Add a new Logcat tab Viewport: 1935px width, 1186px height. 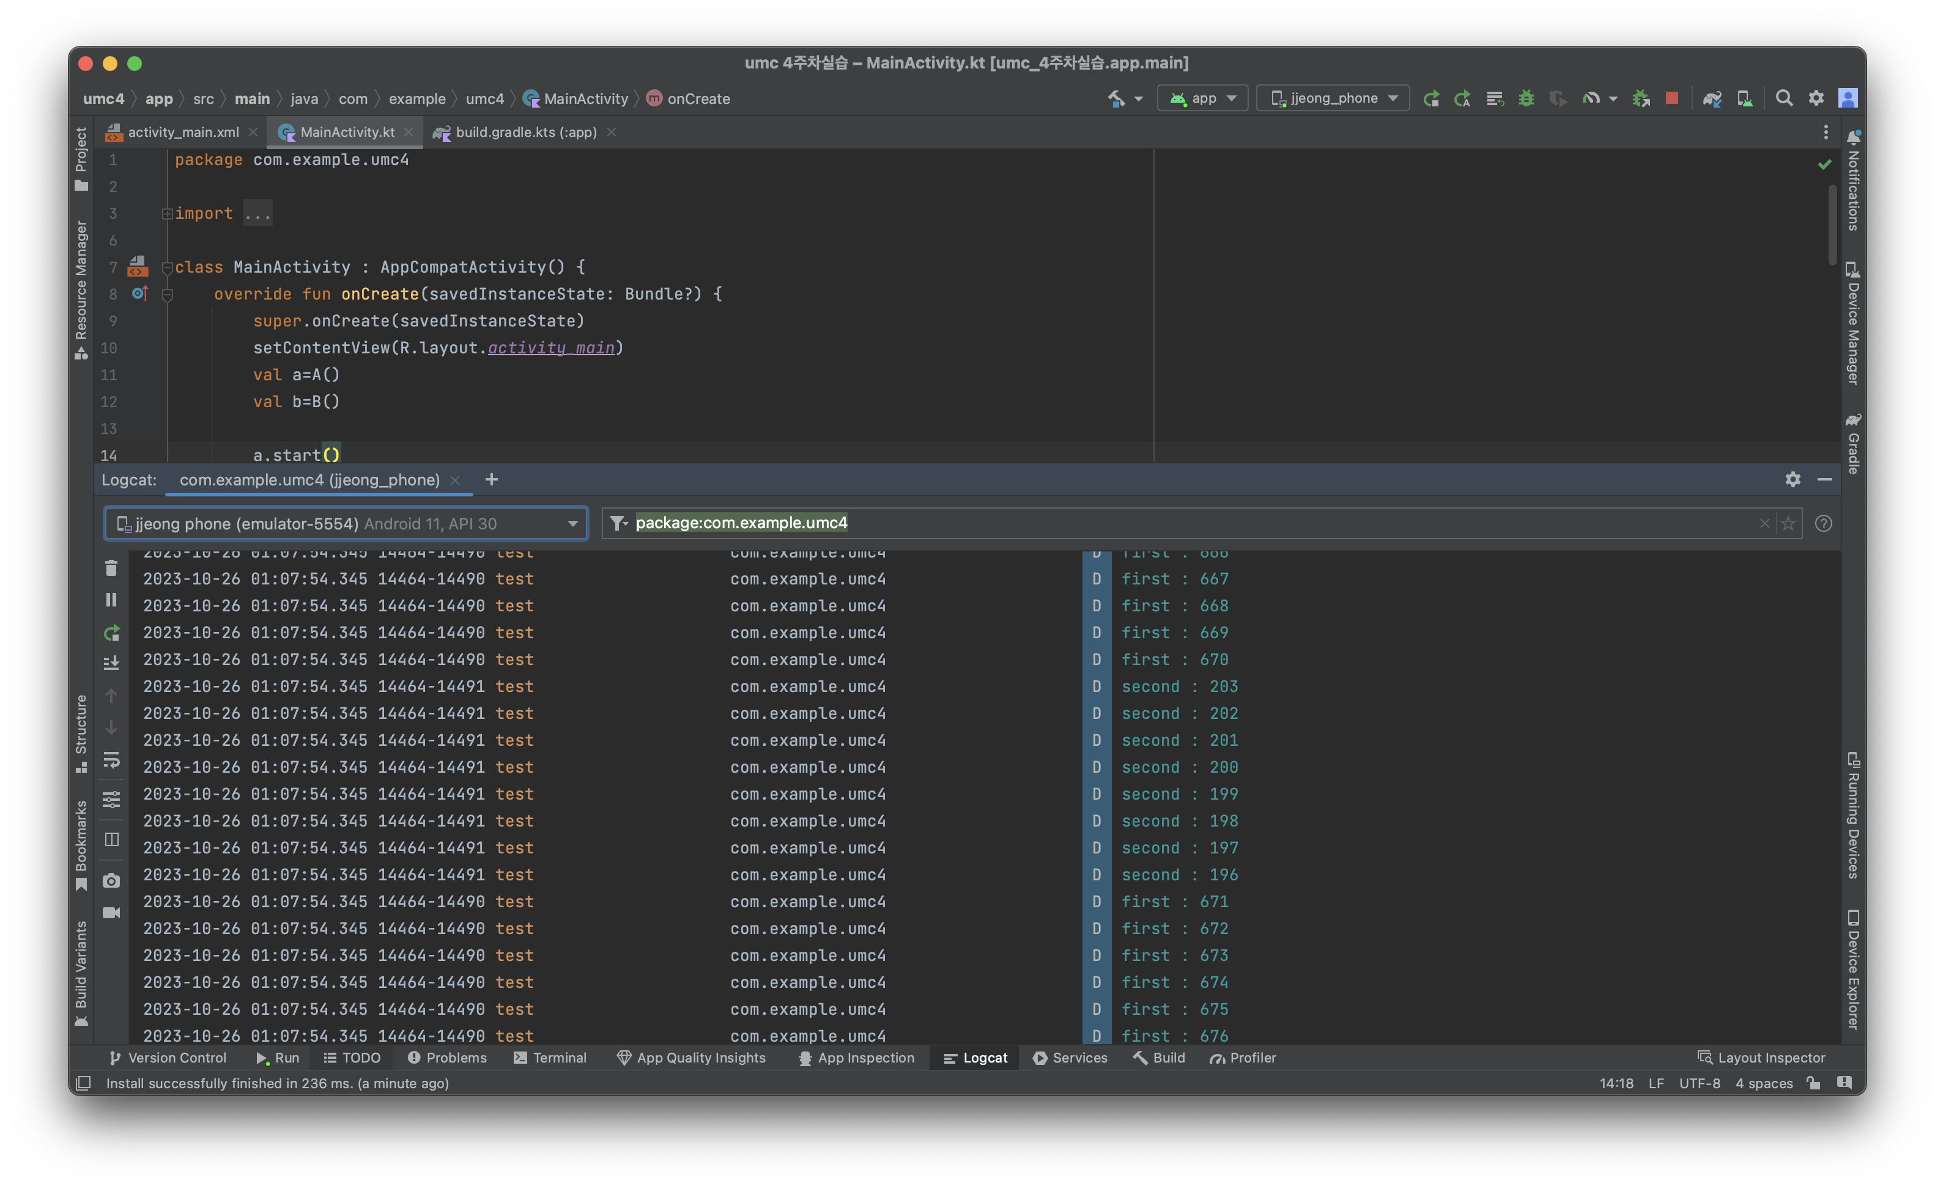492,479
